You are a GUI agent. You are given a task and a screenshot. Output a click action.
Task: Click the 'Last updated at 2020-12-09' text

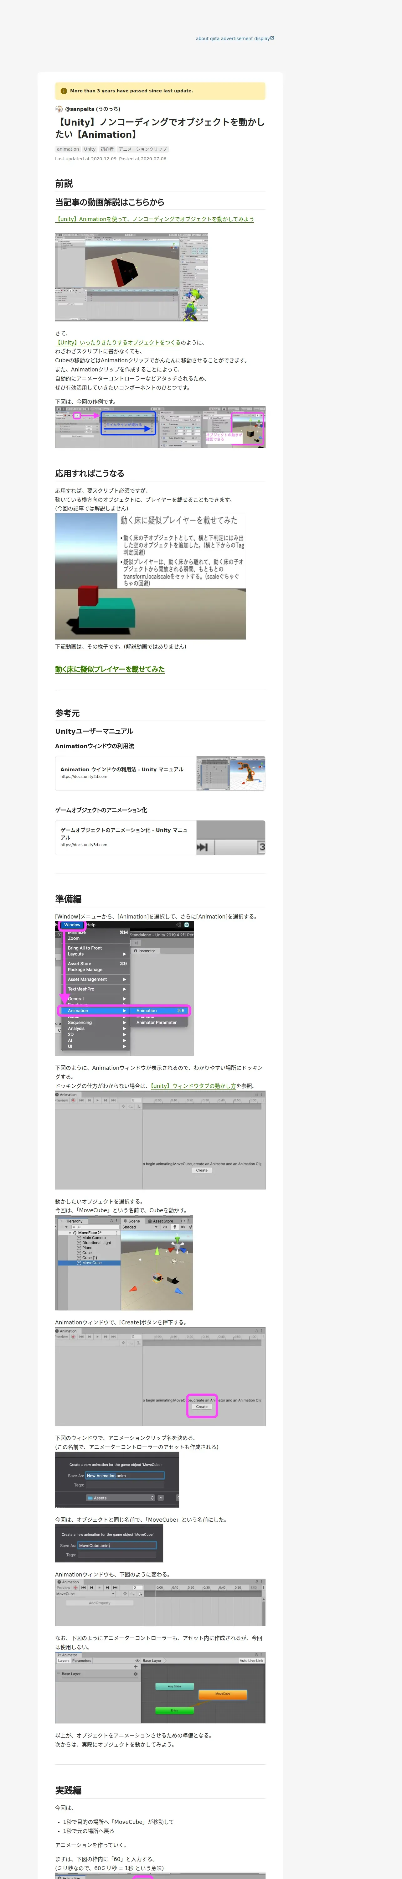(x=85, y=159)
